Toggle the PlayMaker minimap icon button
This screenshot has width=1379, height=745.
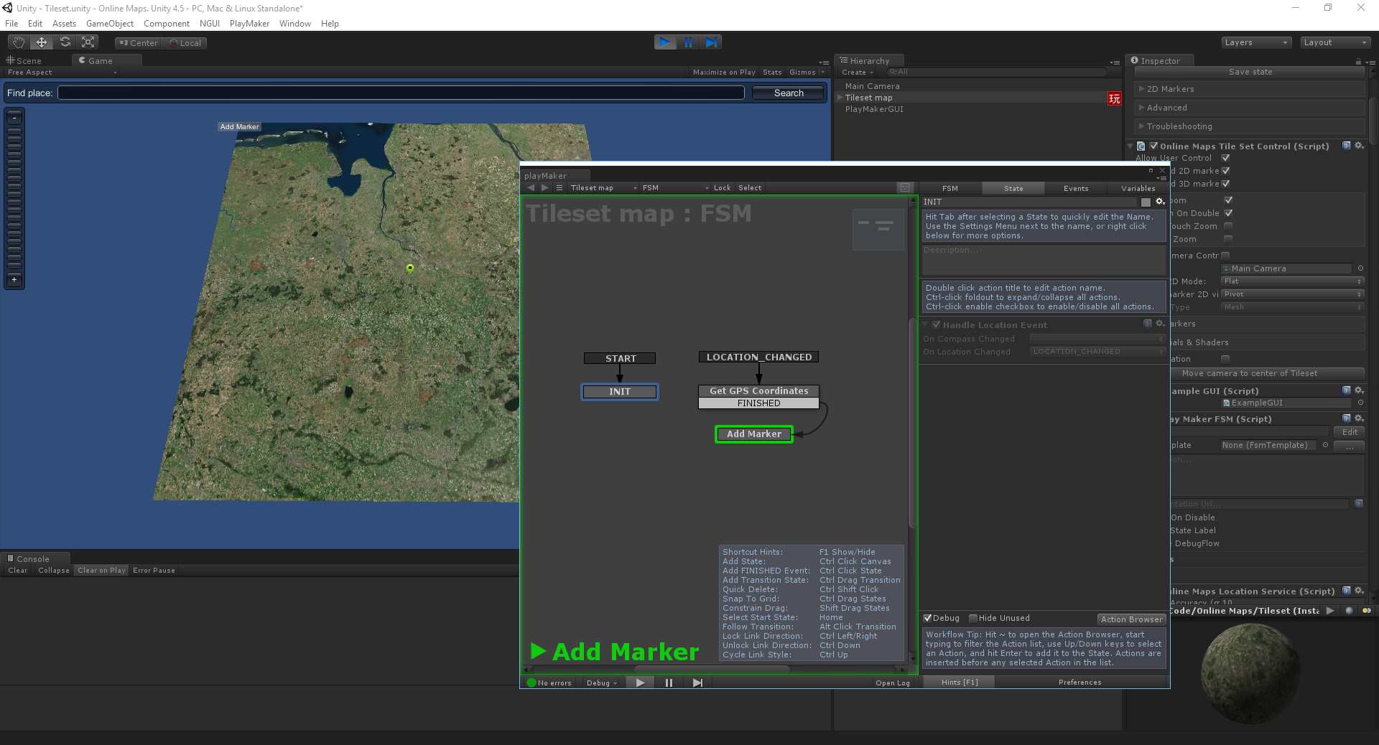tap(905, 188)
